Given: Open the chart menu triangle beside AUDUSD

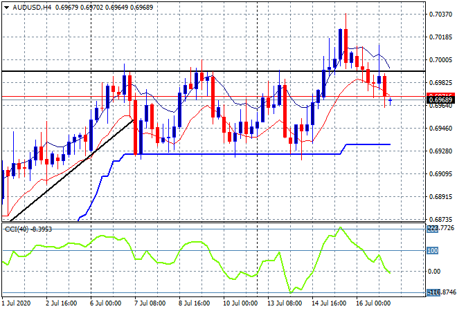Looking at the screenshot, I should [x=6, y=8].
